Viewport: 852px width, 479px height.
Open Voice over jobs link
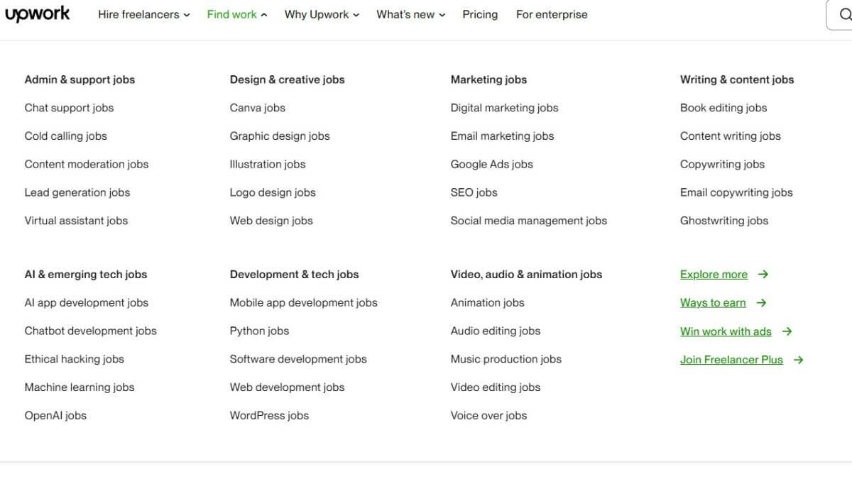(488, 416)
